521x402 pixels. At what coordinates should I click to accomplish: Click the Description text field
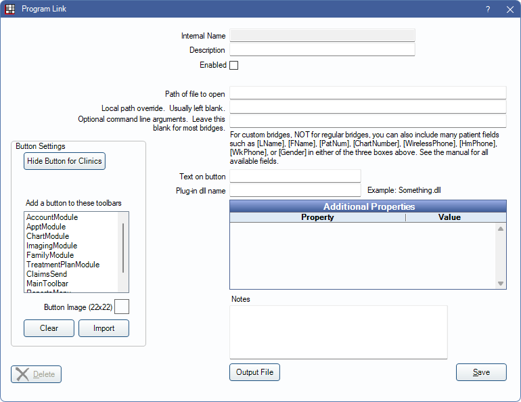(322, 50)
